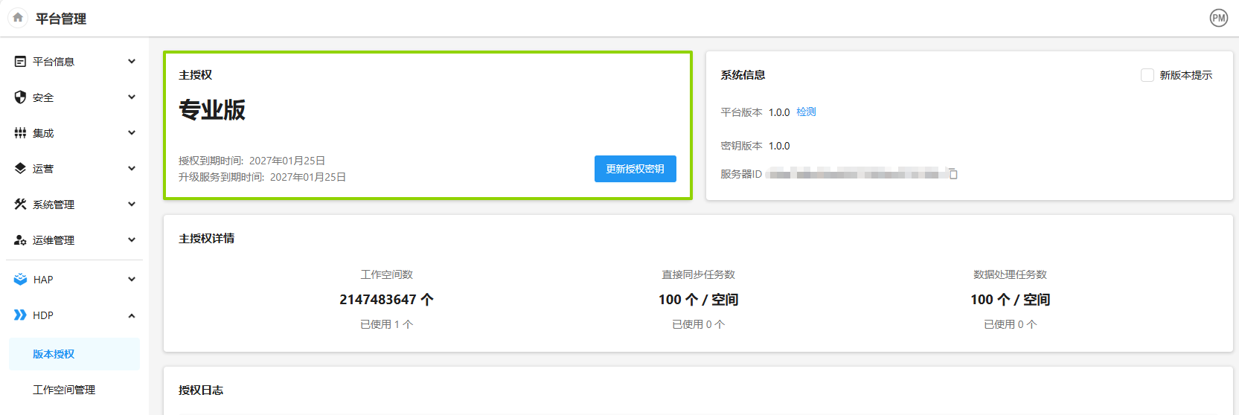
Task: Expand the 安全 menu chevron
Action: click(x=132, y=97)
